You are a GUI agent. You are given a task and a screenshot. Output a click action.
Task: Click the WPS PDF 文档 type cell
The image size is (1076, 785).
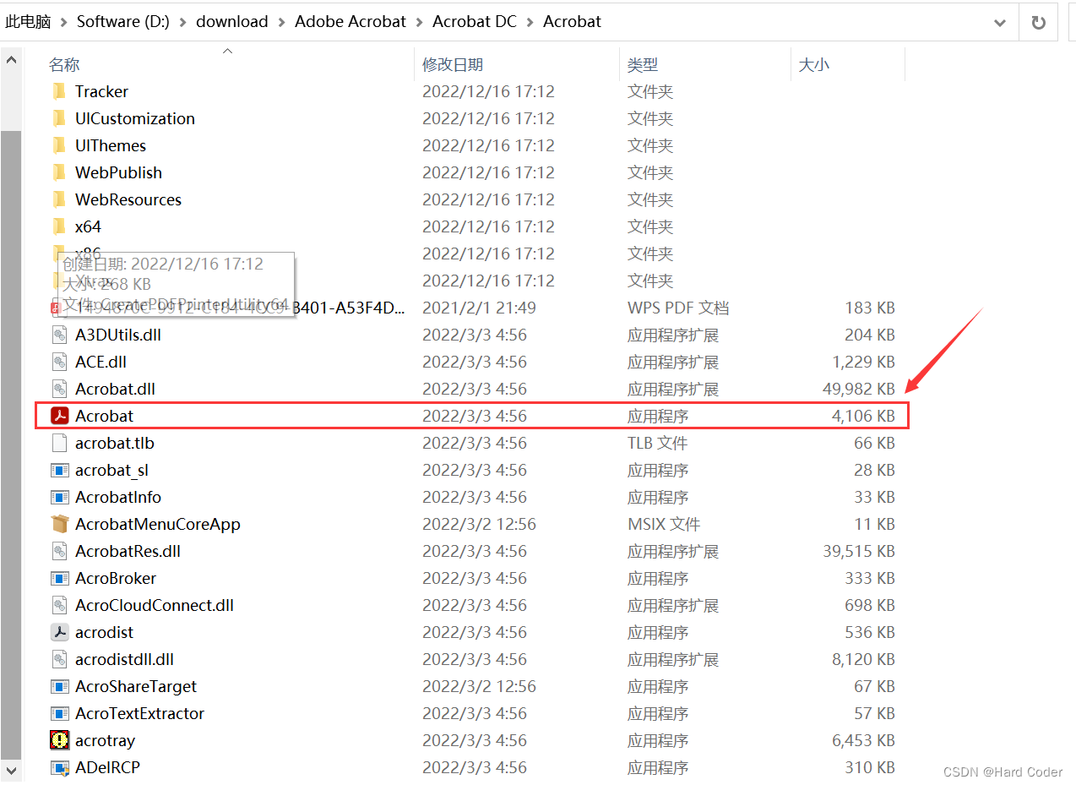tap(678, 308)
